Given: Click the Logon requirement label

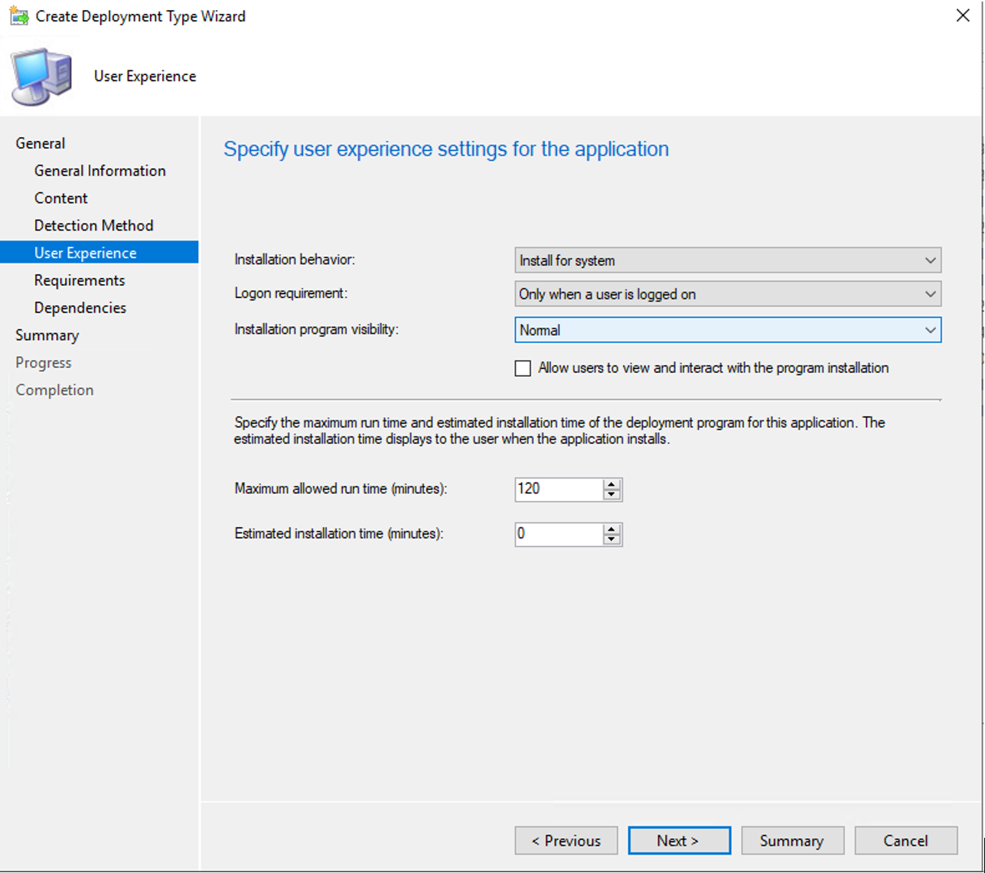Looking at the screenshot, I should point(291,294).
